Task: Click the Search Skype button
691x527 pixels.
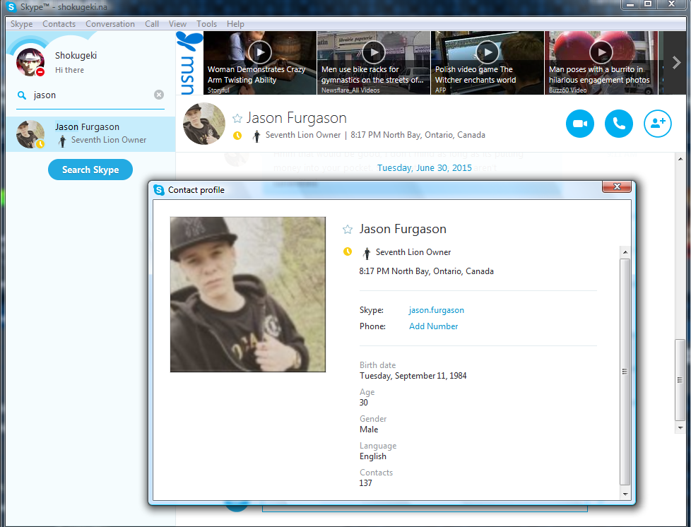Action: tap(90, 170)
